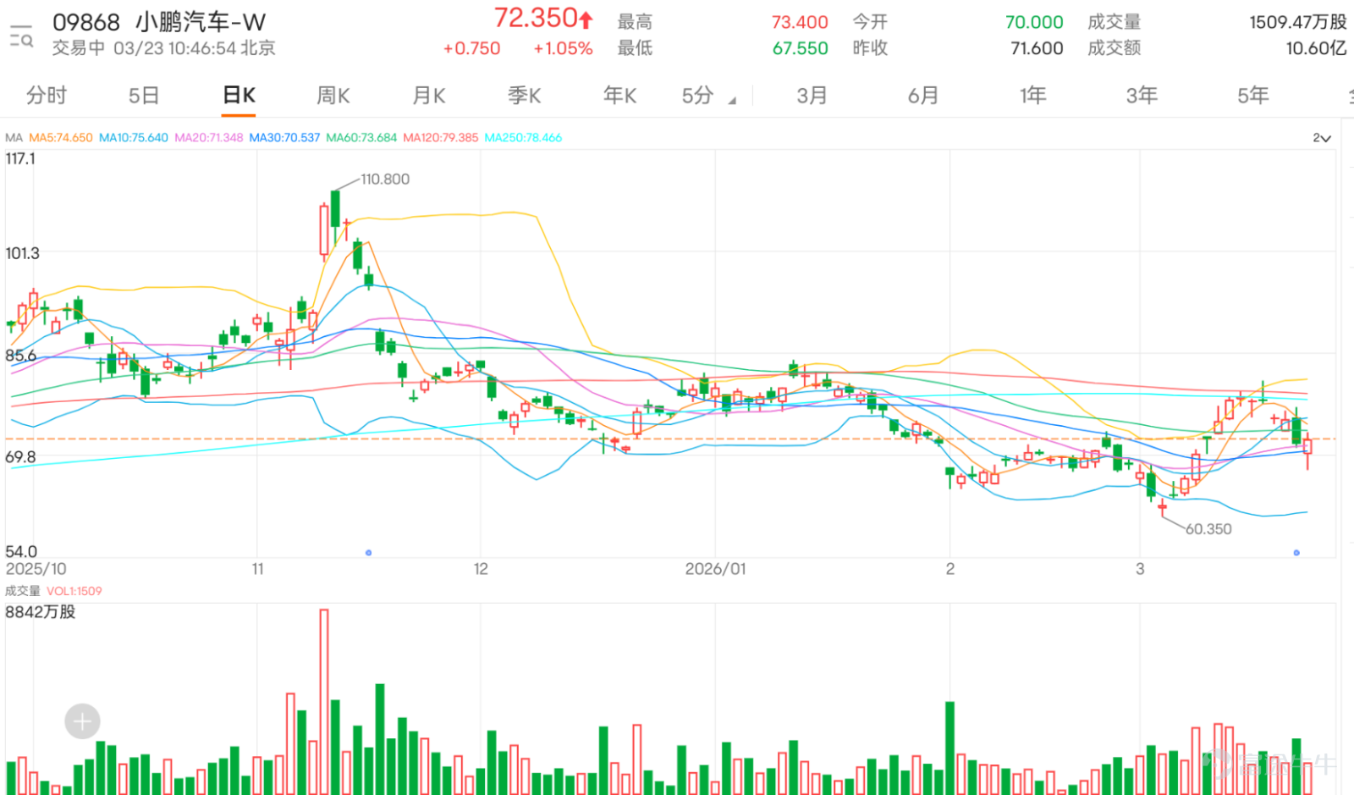
Task: Click the MA5:74.650 indicator label
Action: [x=61, y=138]
